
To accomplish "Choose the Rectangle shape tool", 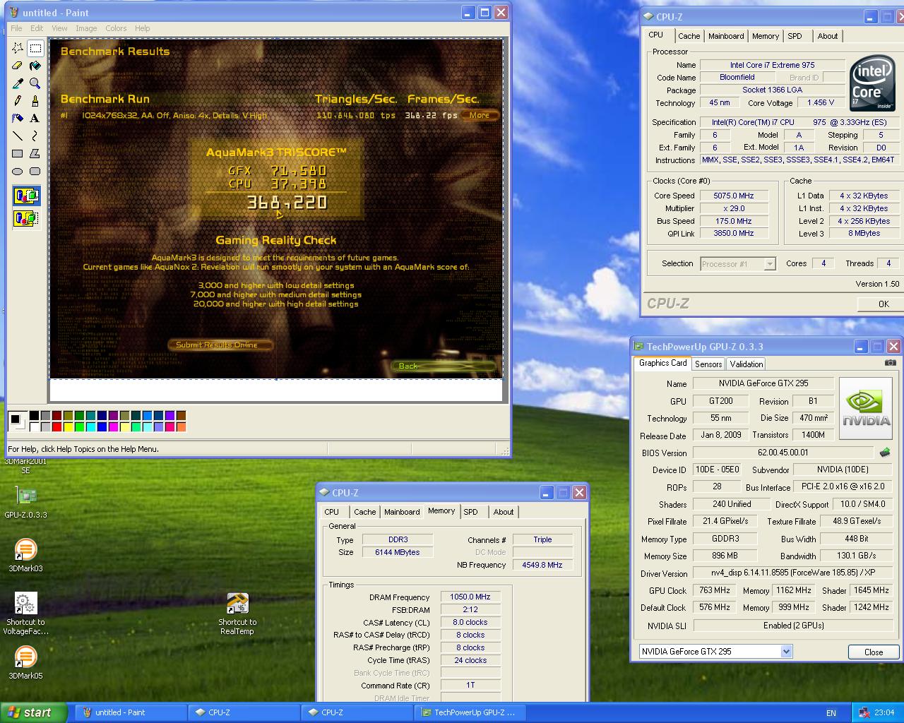I will coord(18,154).
